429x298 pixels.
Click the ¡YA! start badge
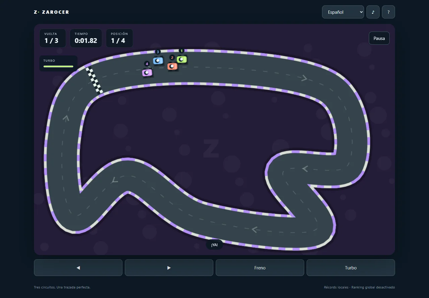pos(214,245)
